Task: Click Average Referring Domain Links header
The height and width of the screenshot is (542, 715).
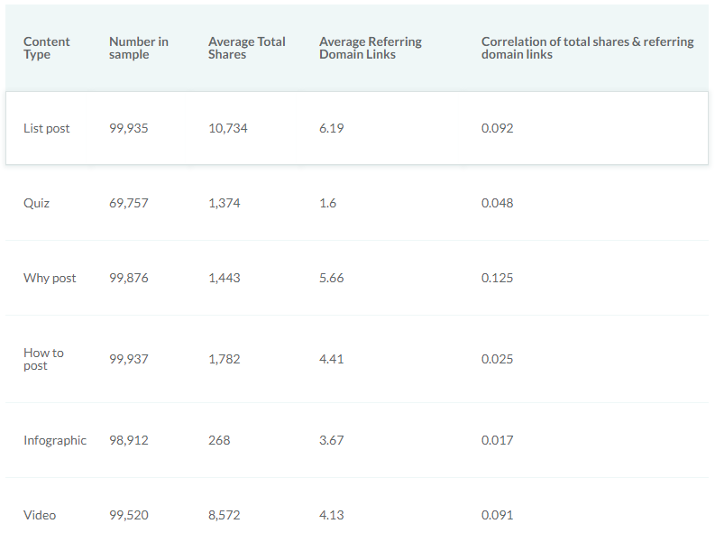Action: [x=370, y=48]
